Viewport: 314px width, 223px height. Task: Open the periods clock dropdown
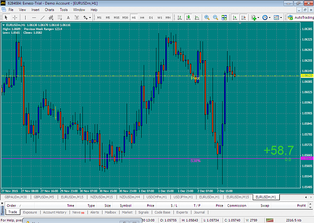pyautogui.click(x=266, y=18)
